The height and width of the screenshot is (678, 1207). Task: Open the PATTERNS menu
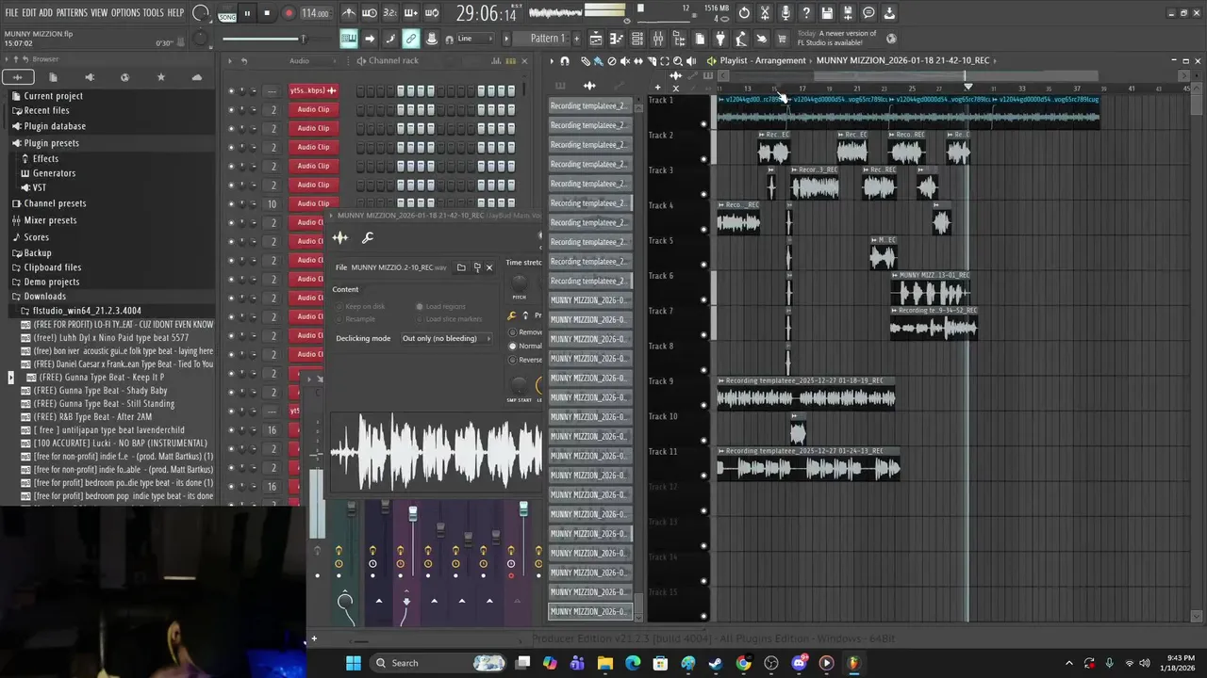pyautogui.click(x=72, y=12)
